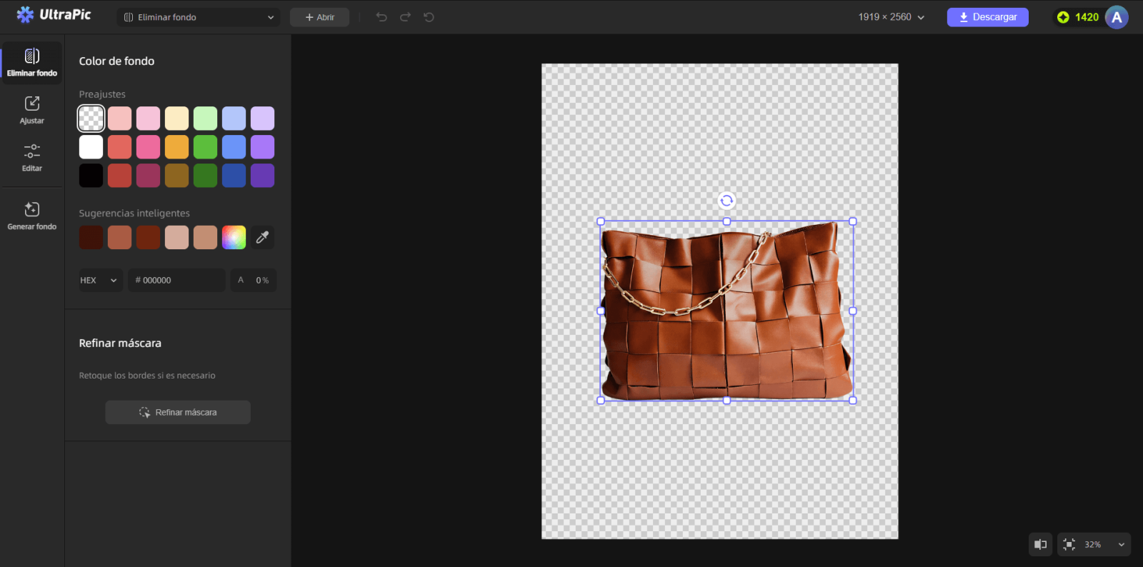Select the black background swatch

pyautogui.click(x=91, y=176)
